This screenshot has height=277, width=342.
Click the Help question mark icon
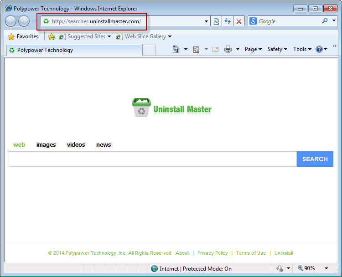[319, 49]
